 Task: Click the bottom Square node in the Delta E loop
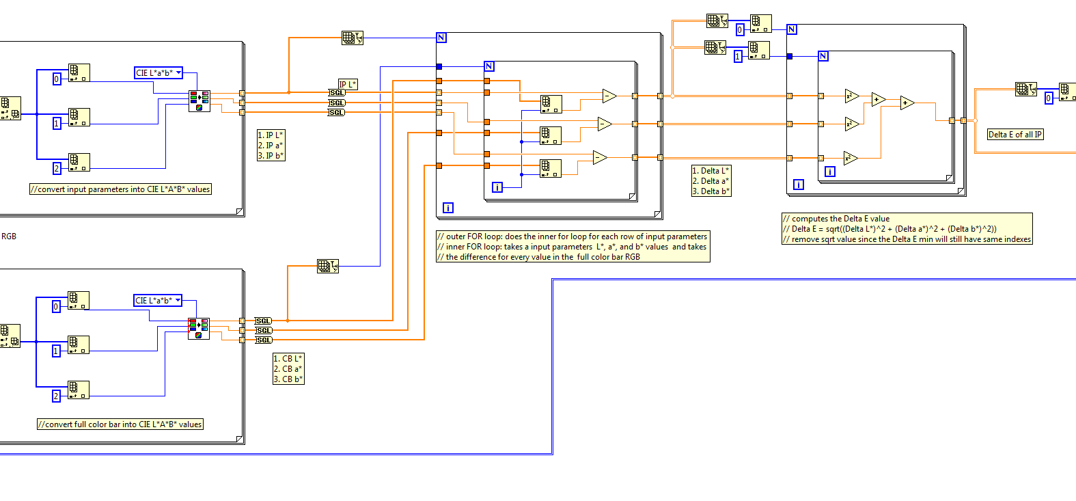(851, 159)
